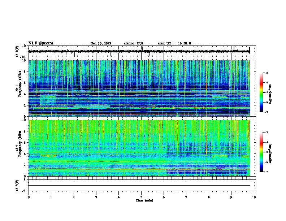Click the time axis tick label "1"

click(51, 197)
